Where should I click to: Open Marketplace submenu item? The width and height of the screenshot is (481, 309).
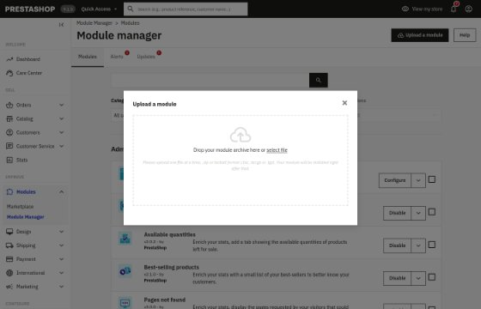click(21, 207)
